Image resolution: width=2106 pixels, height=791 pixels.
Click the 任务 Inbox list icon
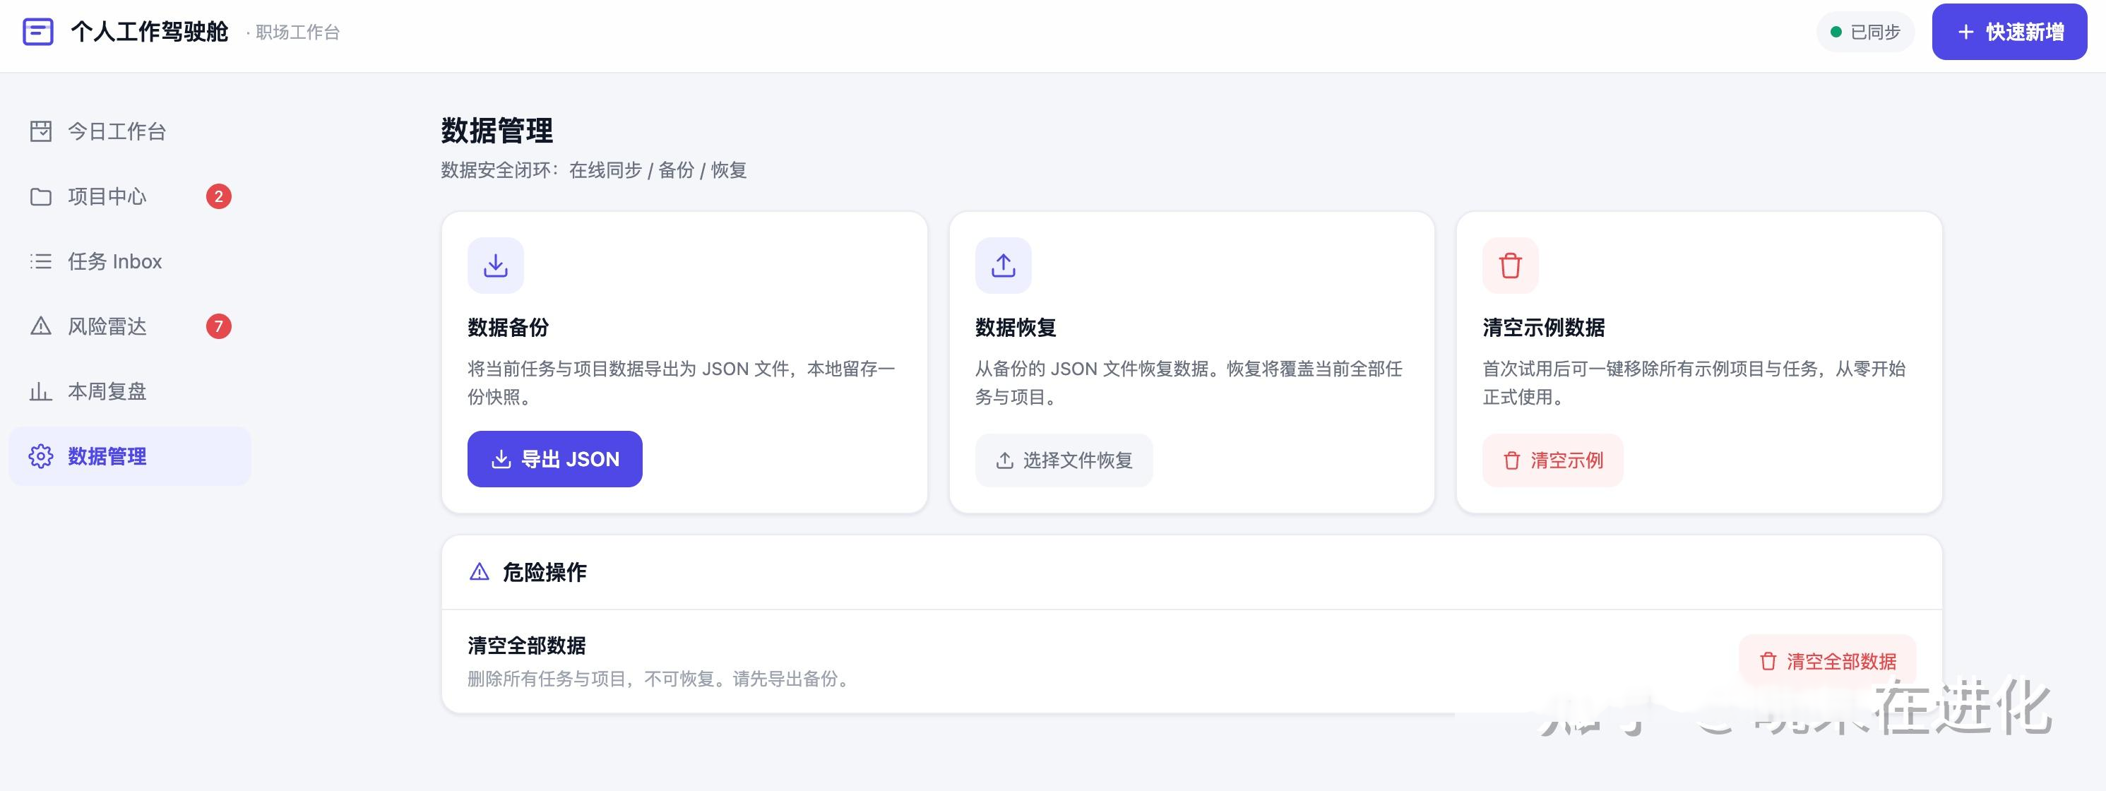(x=41, y=261)
